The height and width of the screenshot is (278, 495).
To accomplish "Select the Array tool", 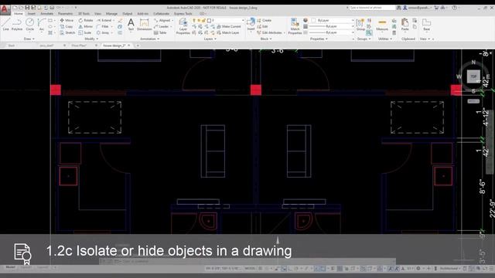I will (103, 32).
